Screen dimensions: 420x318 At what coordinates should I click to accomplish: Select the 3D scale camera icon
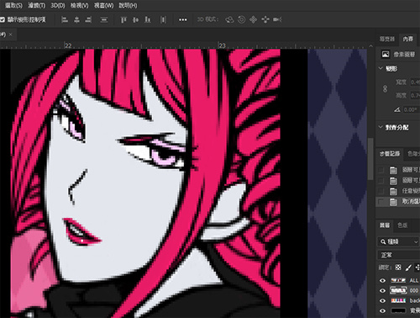pos(277,19)
